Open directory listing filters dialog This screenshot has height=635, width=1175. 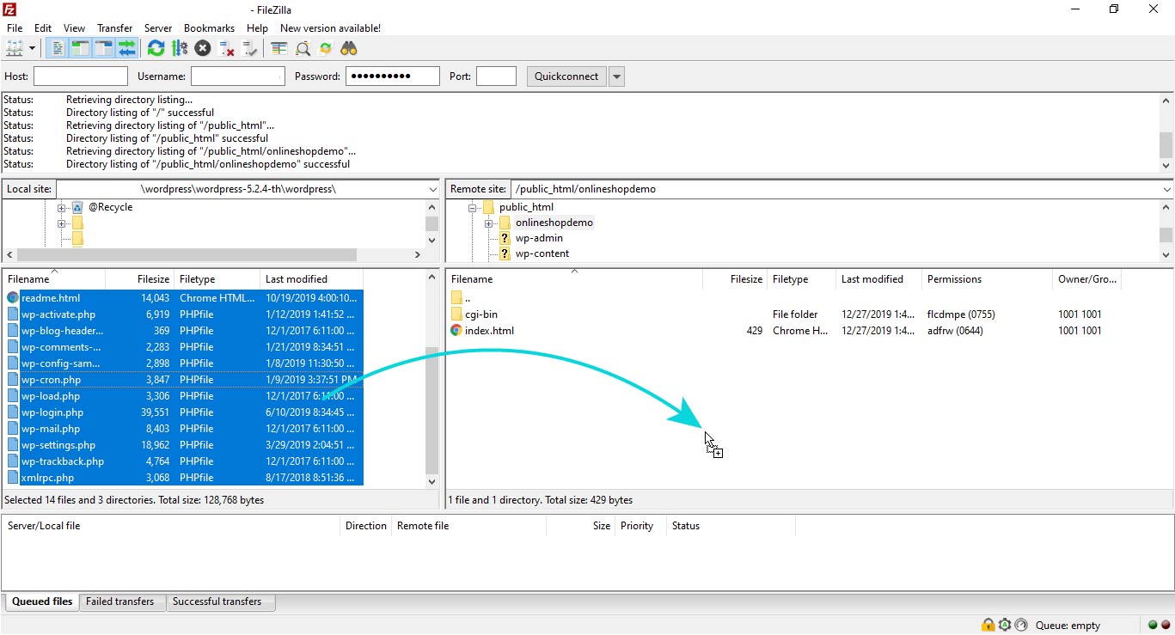279,49
